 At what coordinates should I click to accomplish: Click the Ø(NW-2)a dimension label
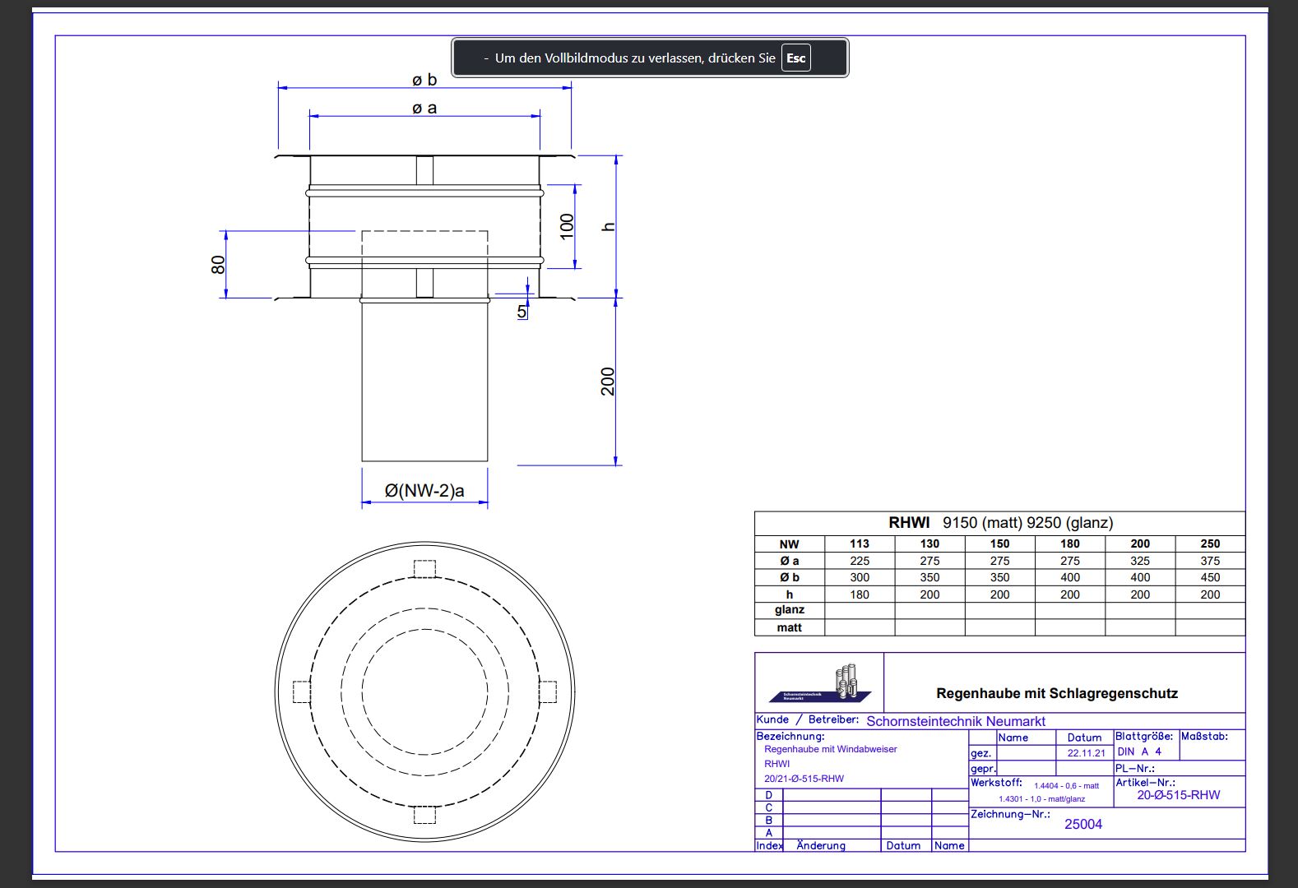[424, 491]
